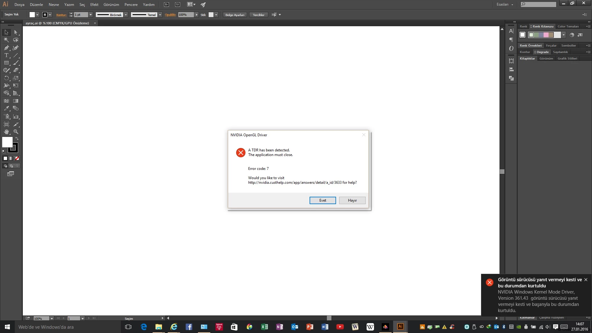Open the Efekt menu
Image resolution: width=592 pixels, height=333 pixels.
pyautogui.click(x=94, y=5)
